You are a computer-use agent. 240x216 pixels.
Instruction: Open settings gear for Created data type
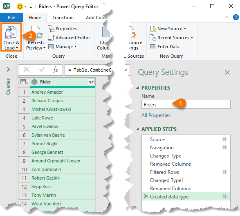pyautogui.click(x=224, y=196)
